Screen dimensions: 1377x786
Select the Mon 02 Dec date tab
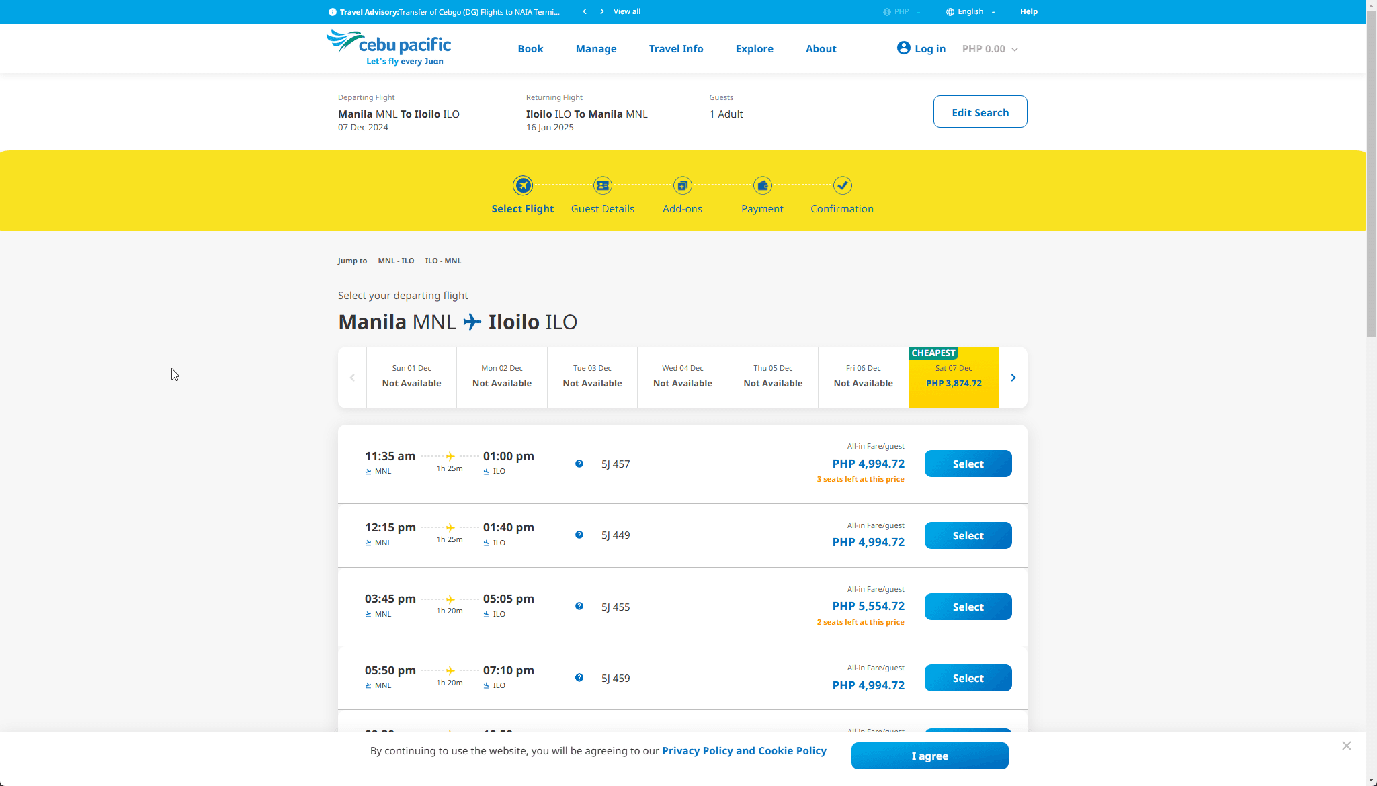(502, 378)
